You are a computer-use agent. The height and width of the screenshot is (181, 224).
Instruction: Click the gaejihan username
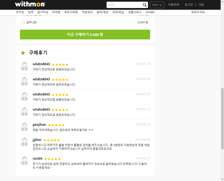pos(39,125)
